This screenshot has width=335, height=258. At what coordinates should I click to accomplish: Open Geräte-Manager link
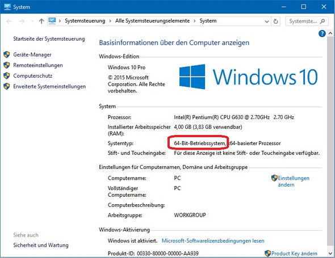[x=32, y=54]
